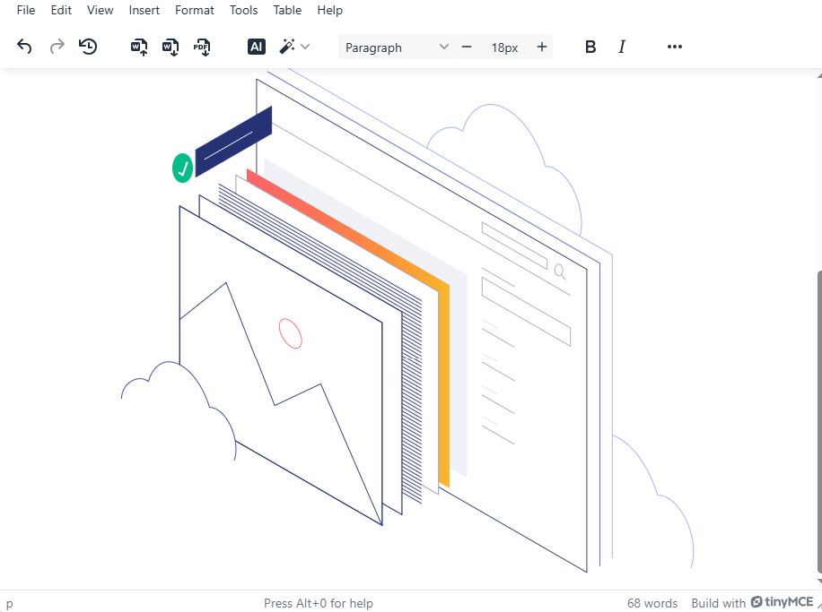The width and height of the screenshot is (822, 612).
Task: Toggle bold formatting
Action: point(590,47)
